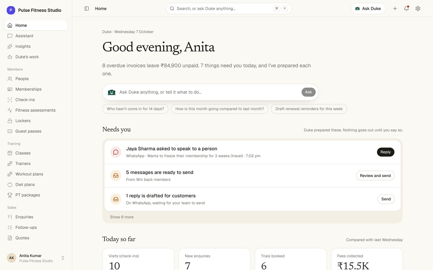Click the Ask Duke button
Screen dimensions: 433x270
tap(368, 9)
